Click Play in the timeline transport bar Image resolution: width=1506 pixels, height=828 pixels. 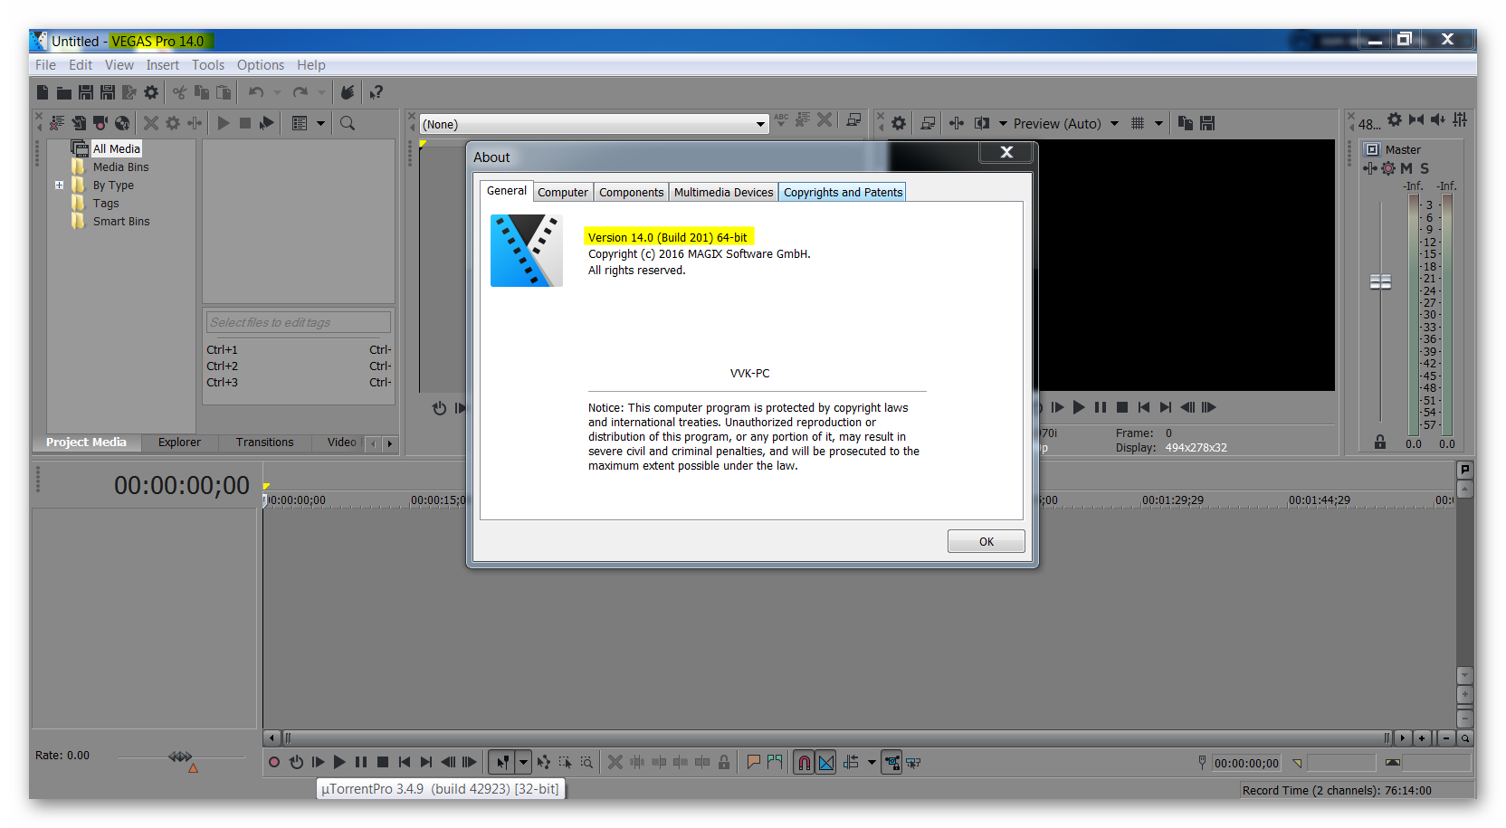tap(339, 763)
